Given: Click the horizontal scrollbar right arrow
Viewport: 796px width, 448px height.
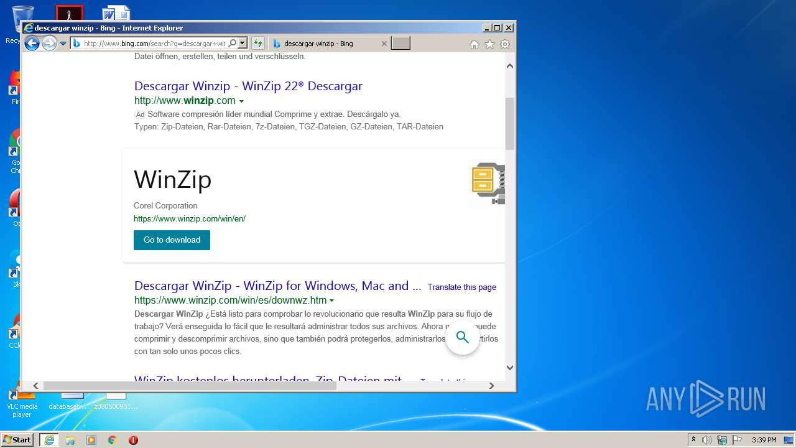Looking at the screenshot, I should pos(491,386).
